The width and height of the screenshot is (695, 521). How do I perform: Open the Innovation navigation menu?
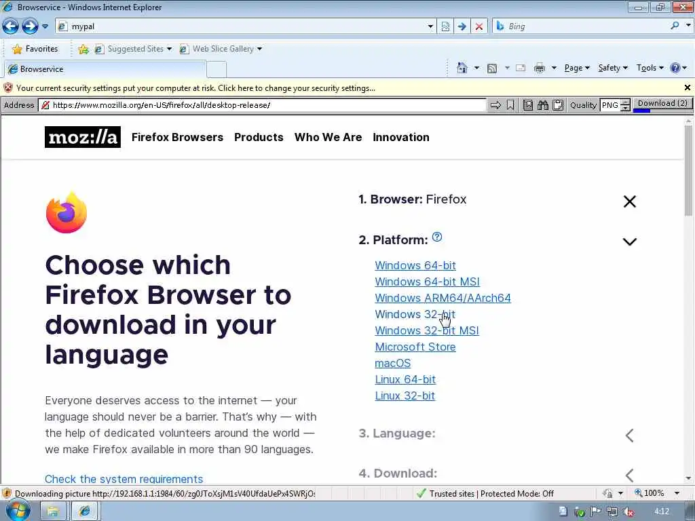tap(400, 137)
